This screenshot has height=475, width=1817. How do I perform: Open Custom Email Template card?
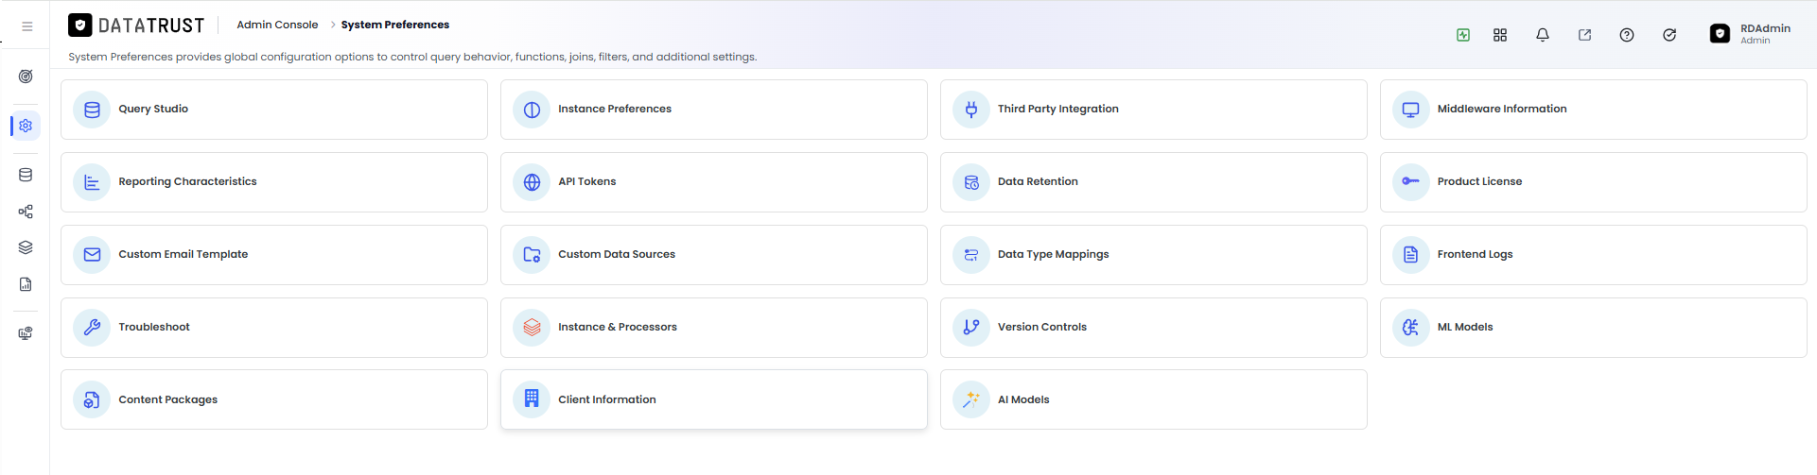tap(274, 255)
